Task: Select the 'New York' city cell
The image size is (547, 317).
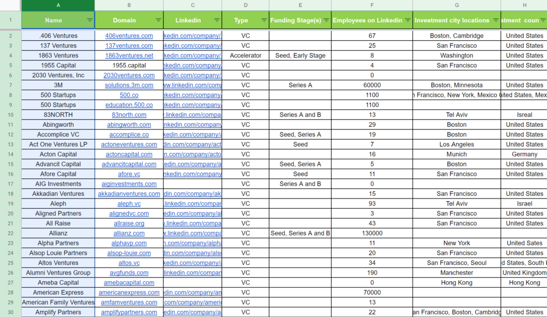Action: [457, 243]
